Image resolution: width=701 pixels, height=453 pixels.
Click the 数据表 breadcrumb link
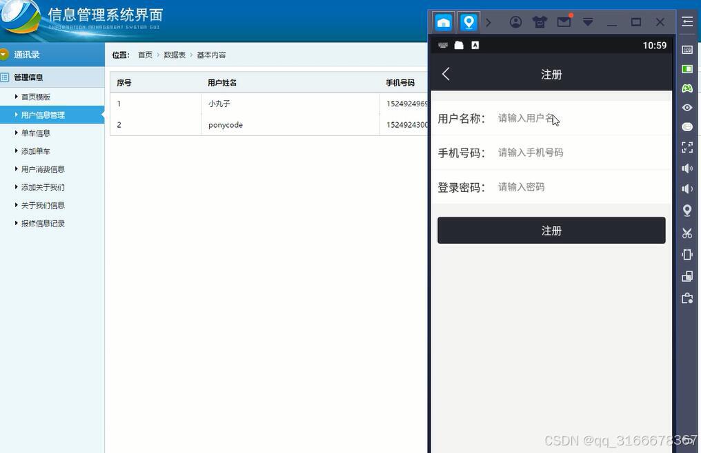(x=175, y=55)
